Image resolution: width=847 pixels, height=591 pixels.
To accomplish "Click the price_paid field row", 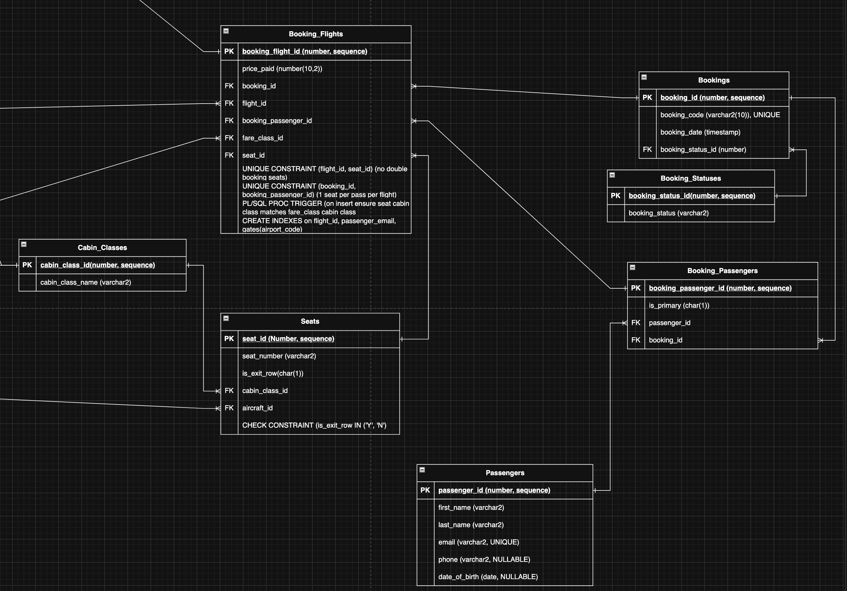I will pyautogui.click(x=282, y=69).
